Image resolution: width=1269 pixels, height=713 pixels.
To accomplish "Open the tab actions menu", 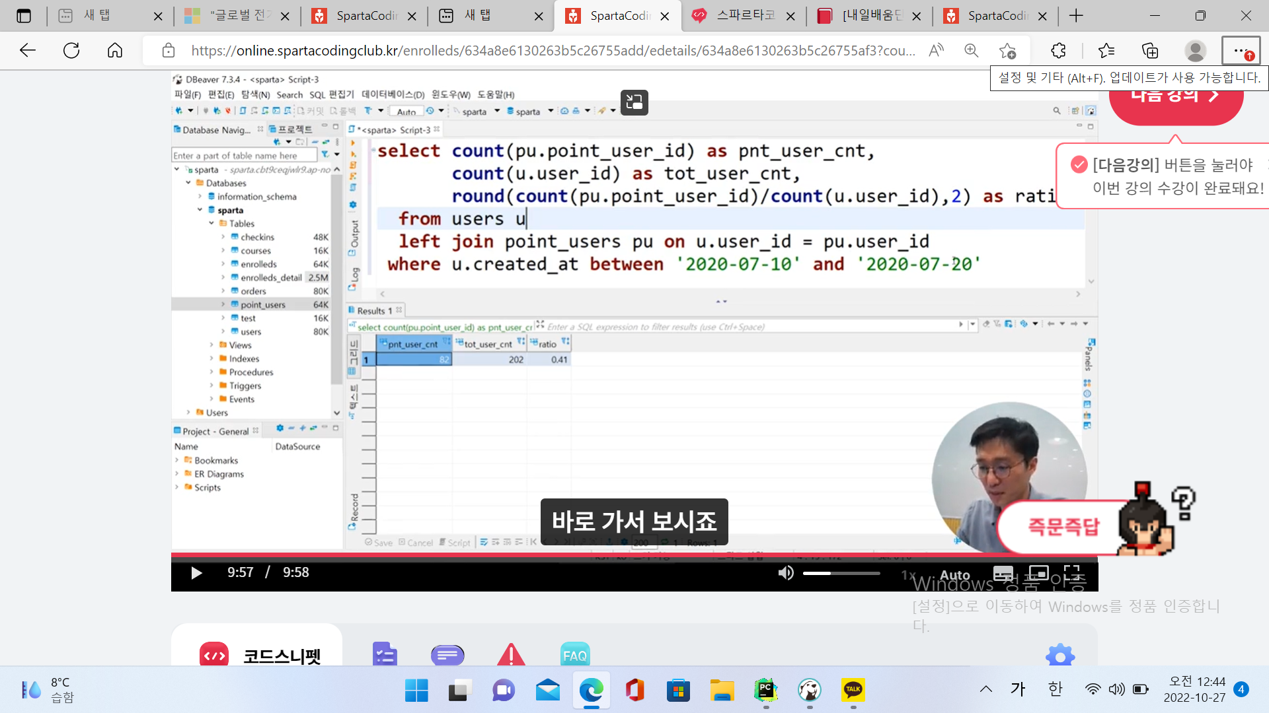I will pos(24,16).
